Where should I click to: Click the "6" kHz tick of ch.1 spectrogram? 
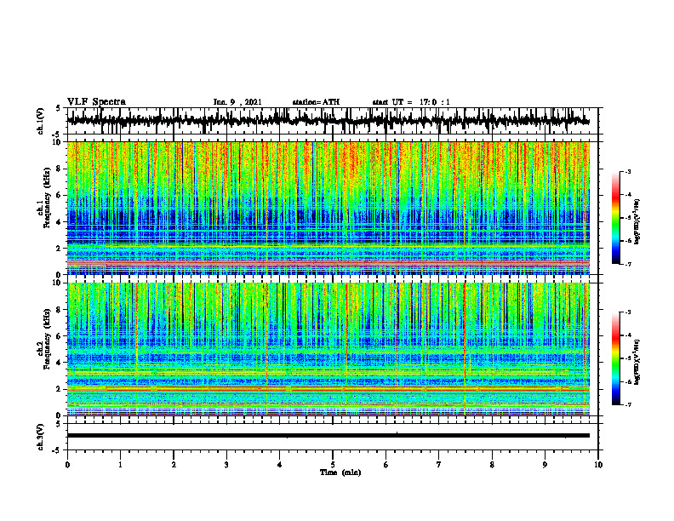tap(59, 195)
